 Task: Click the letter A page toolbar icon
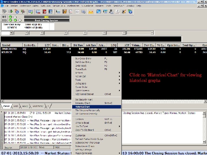pos(118,11)
